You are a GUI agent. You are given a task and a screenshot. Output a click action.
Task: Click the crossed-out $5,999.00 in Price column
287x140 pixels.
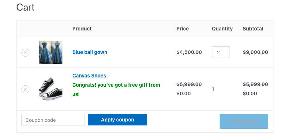click(x=189, y=84)
